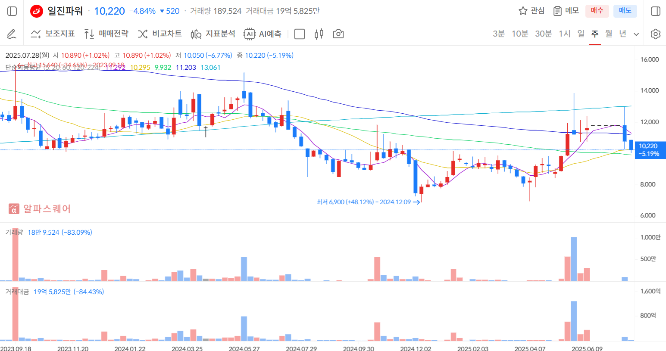Click the 2025.06.09 date axis label
This screenshot has width=666, height=351.
point(587,348)
